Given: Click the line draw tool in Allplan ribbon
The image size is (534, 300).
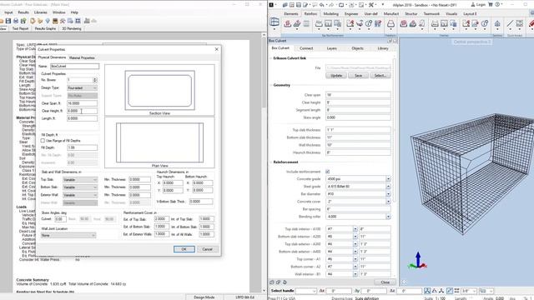Looking at the screenshot, I should (x=510, y=23).
